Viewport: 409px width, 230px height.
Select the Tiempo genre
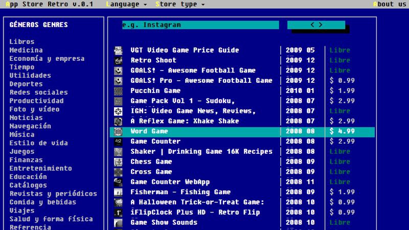22,67
